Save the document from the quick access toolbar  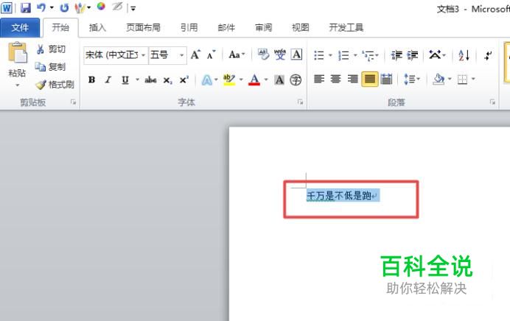click(x=26, y=7)
